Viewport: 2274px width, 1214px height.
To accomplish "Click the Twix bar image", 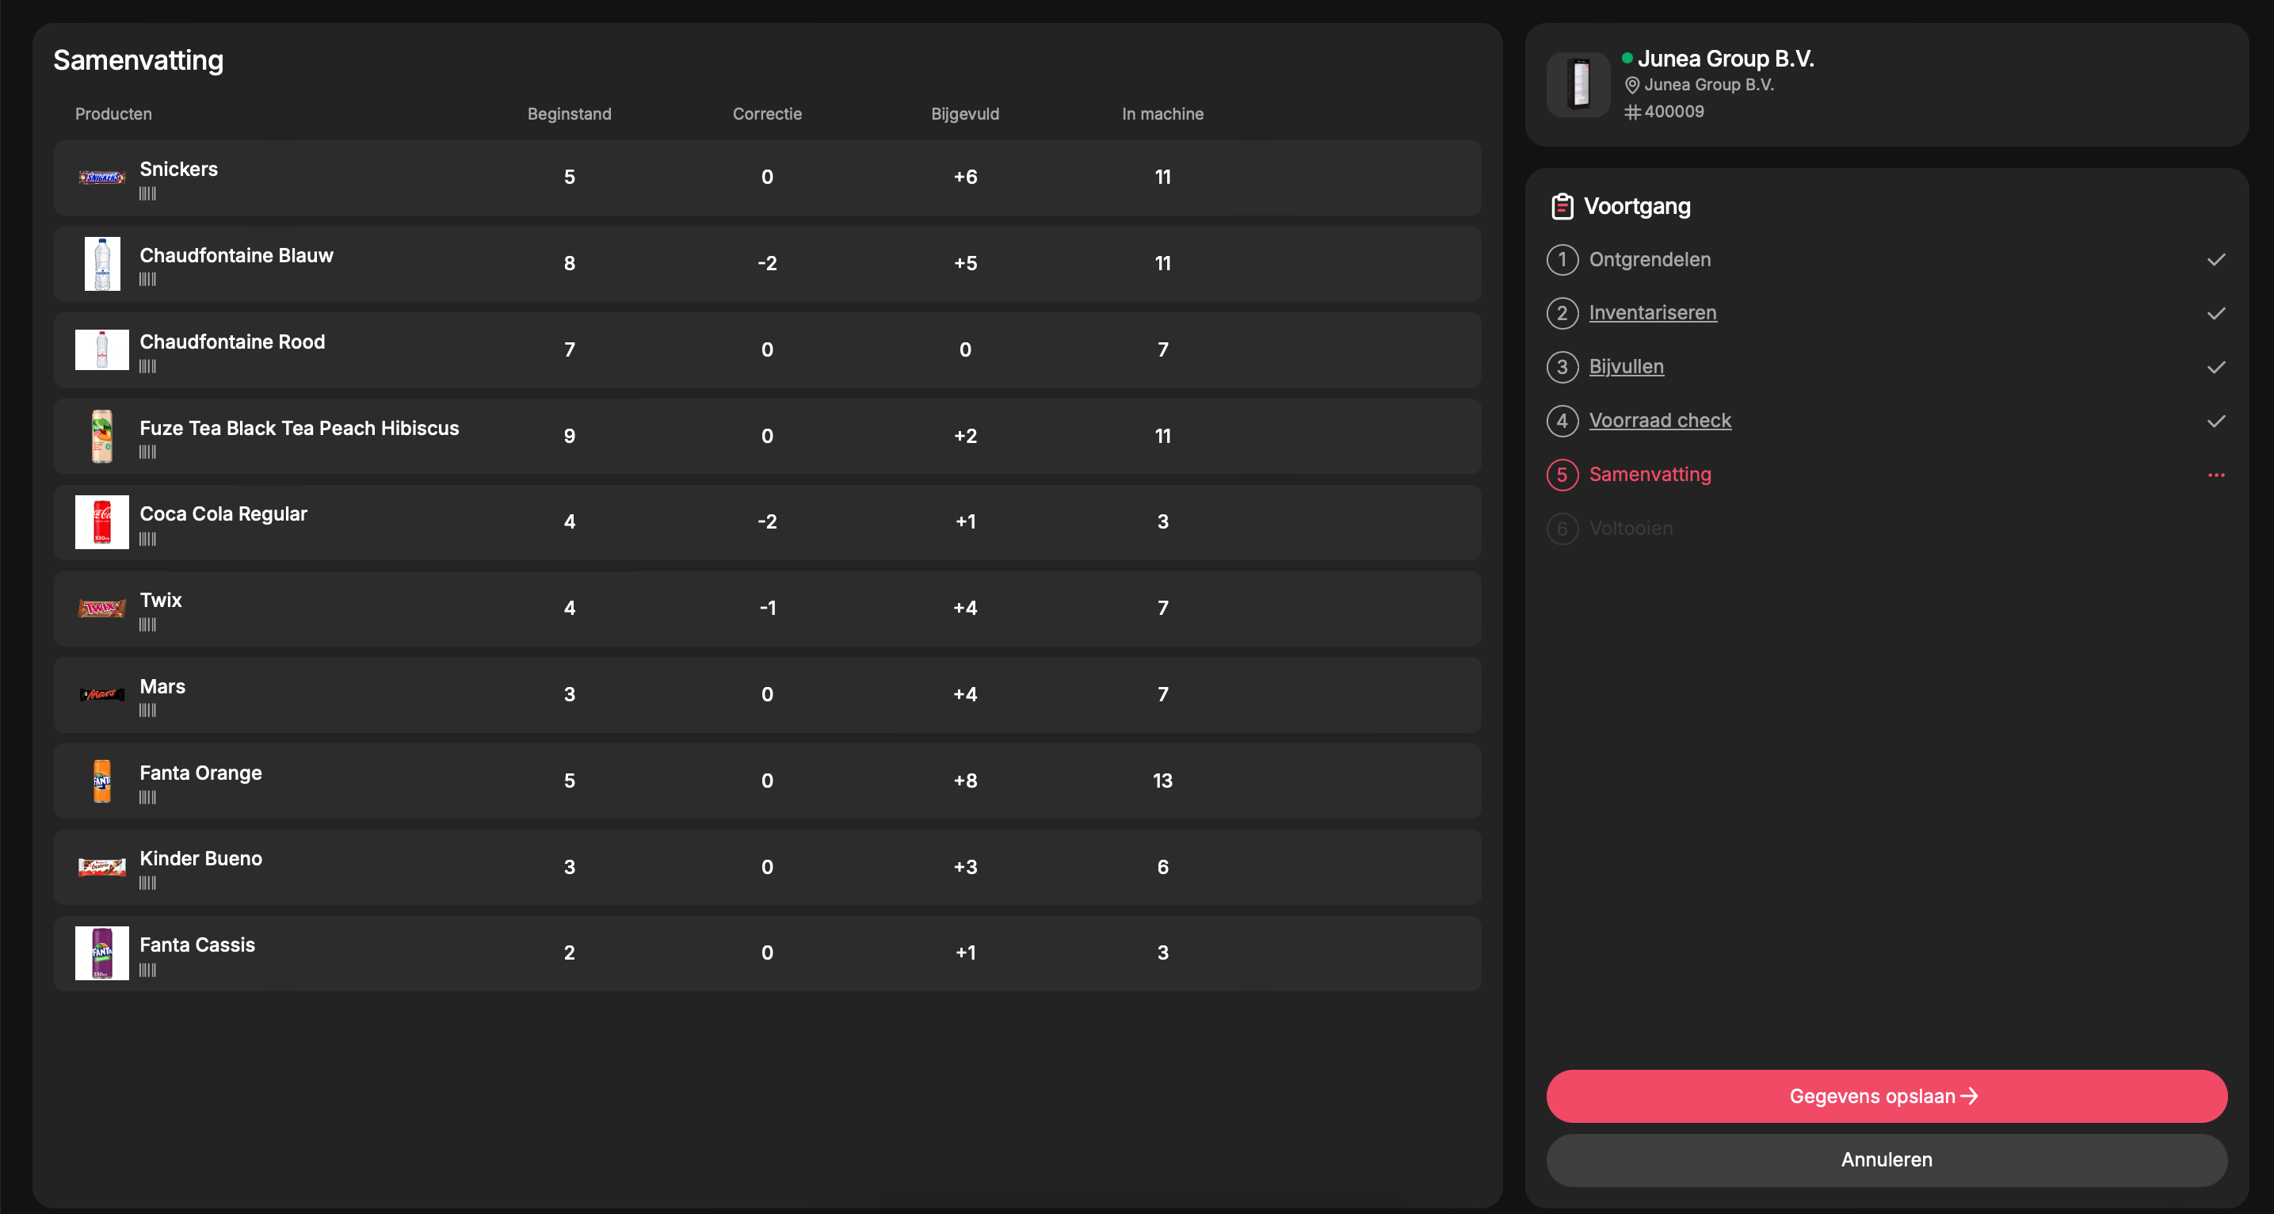I will click(101, 609).
